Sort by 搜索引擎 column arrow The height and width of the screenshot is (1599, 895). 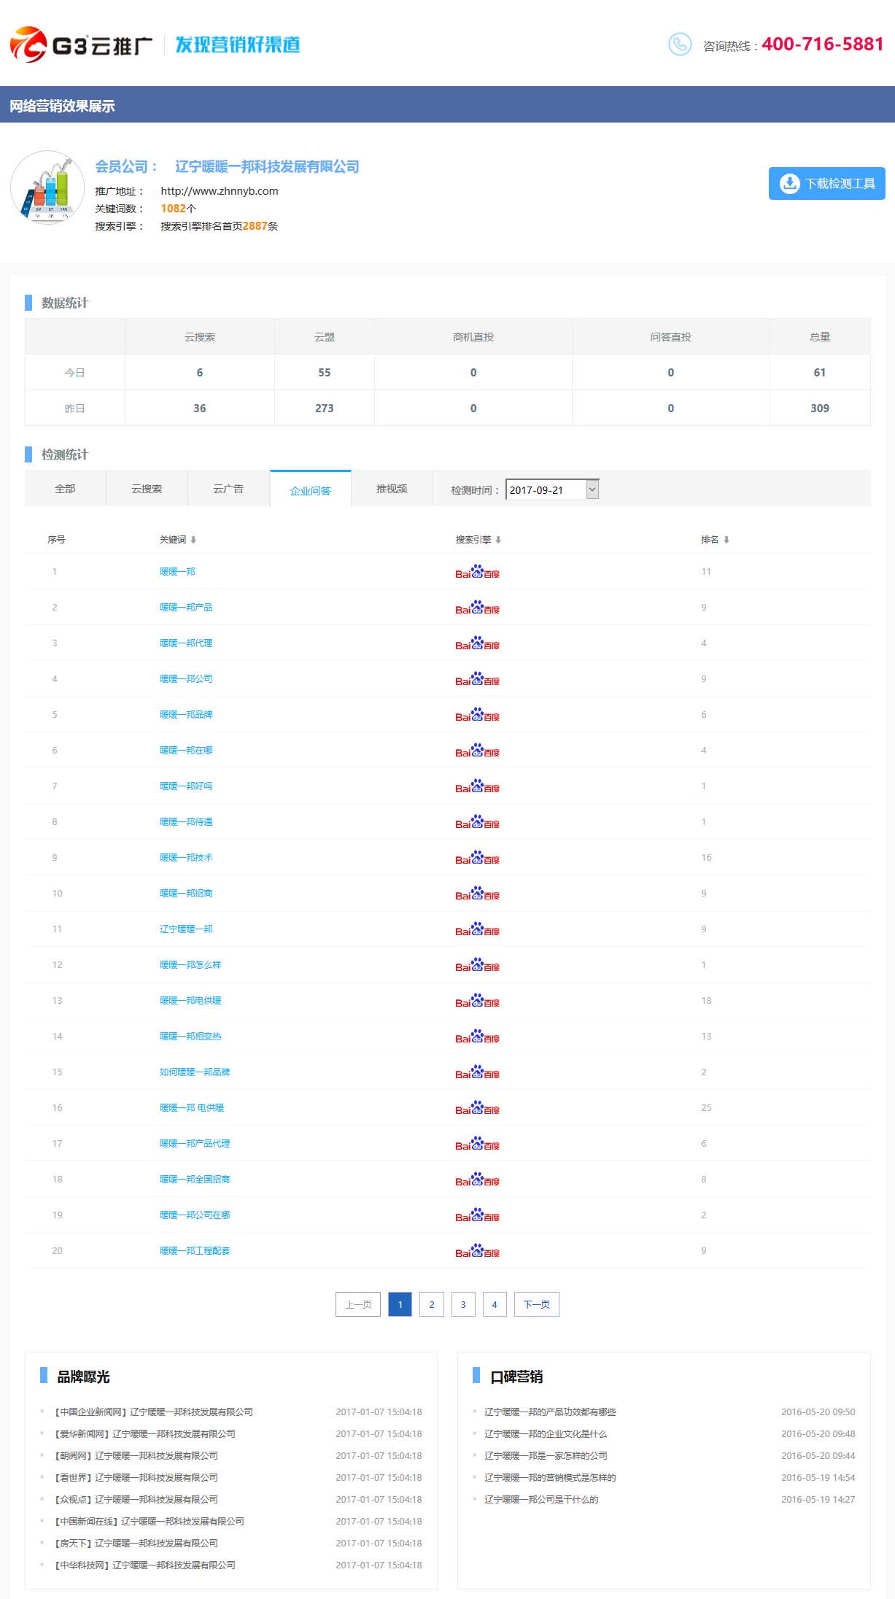click(498, 540)
